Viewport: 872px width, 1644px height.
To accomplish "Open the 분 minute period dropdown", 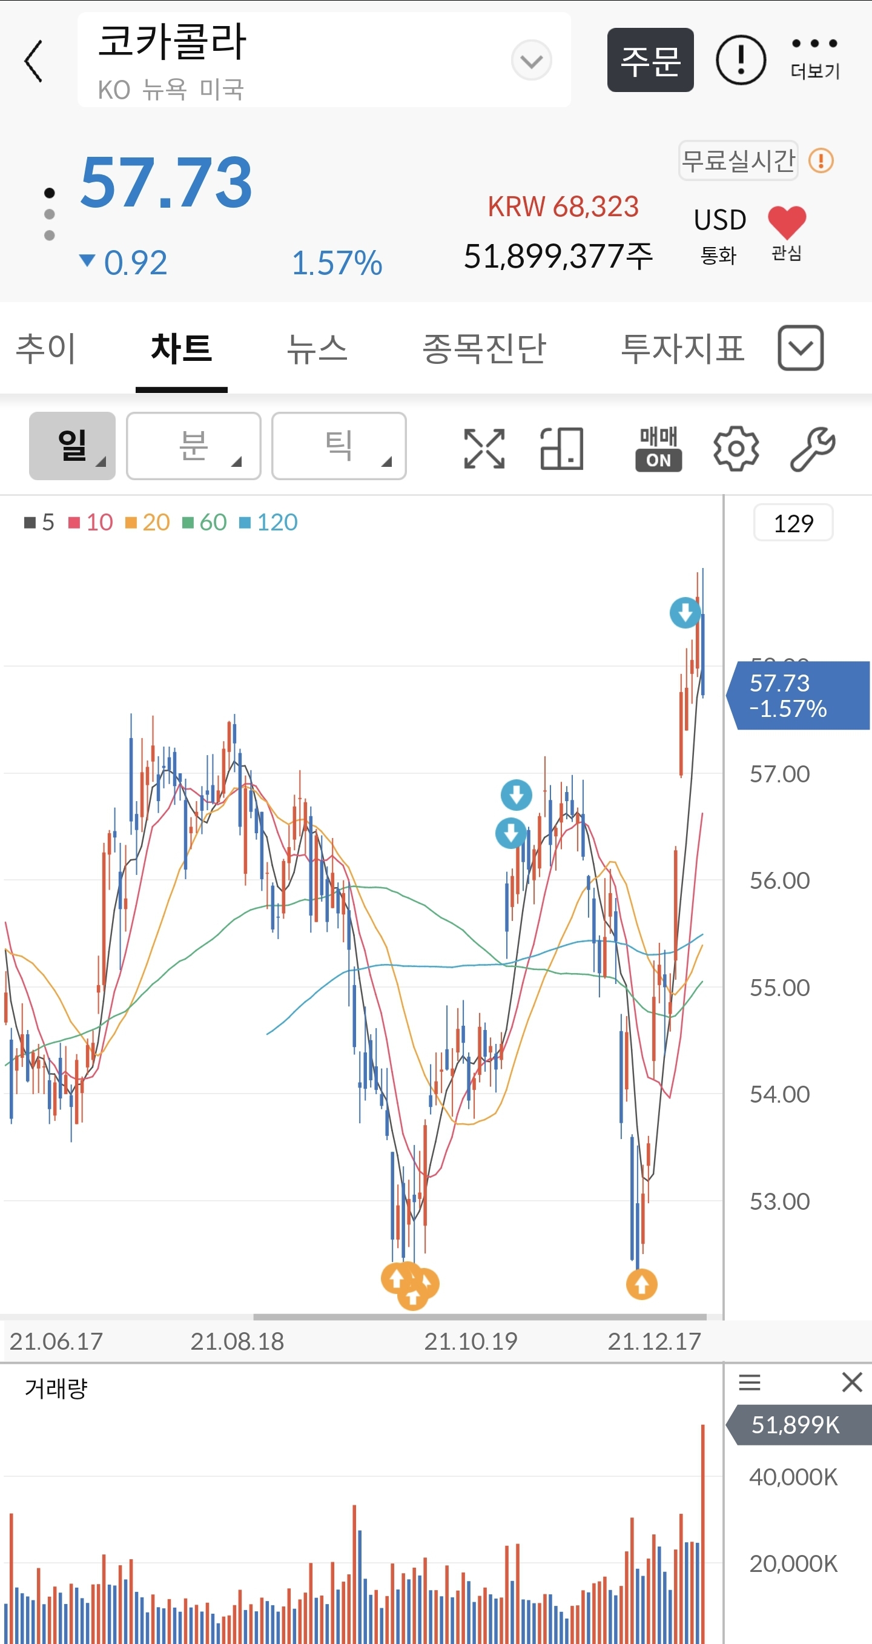I will pos(193,446).
